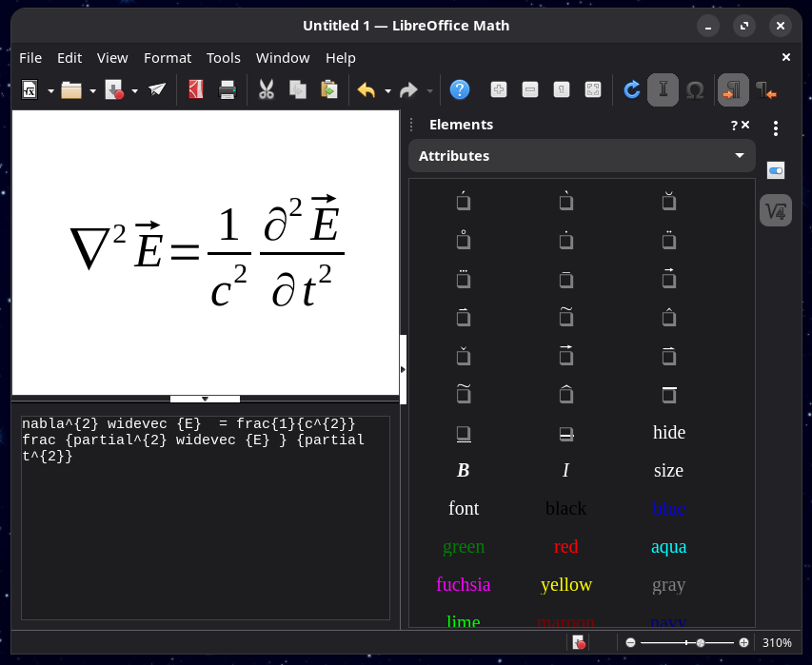Open the Tools menu
The height and width of the screenshot is (665, 812).
224,58
